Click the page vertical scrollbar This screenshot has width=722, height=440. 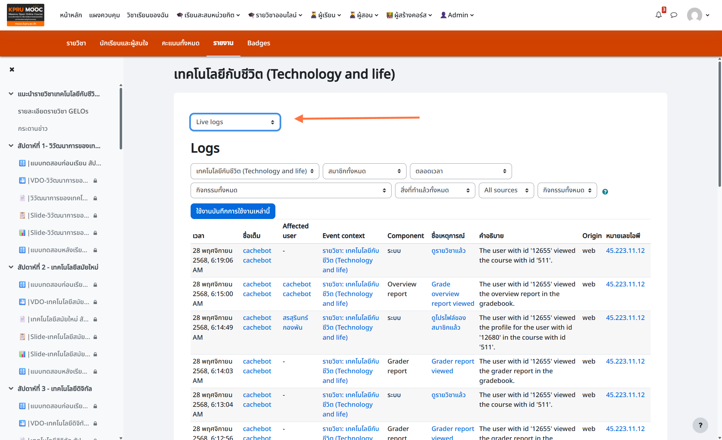(x=720, y=125)
